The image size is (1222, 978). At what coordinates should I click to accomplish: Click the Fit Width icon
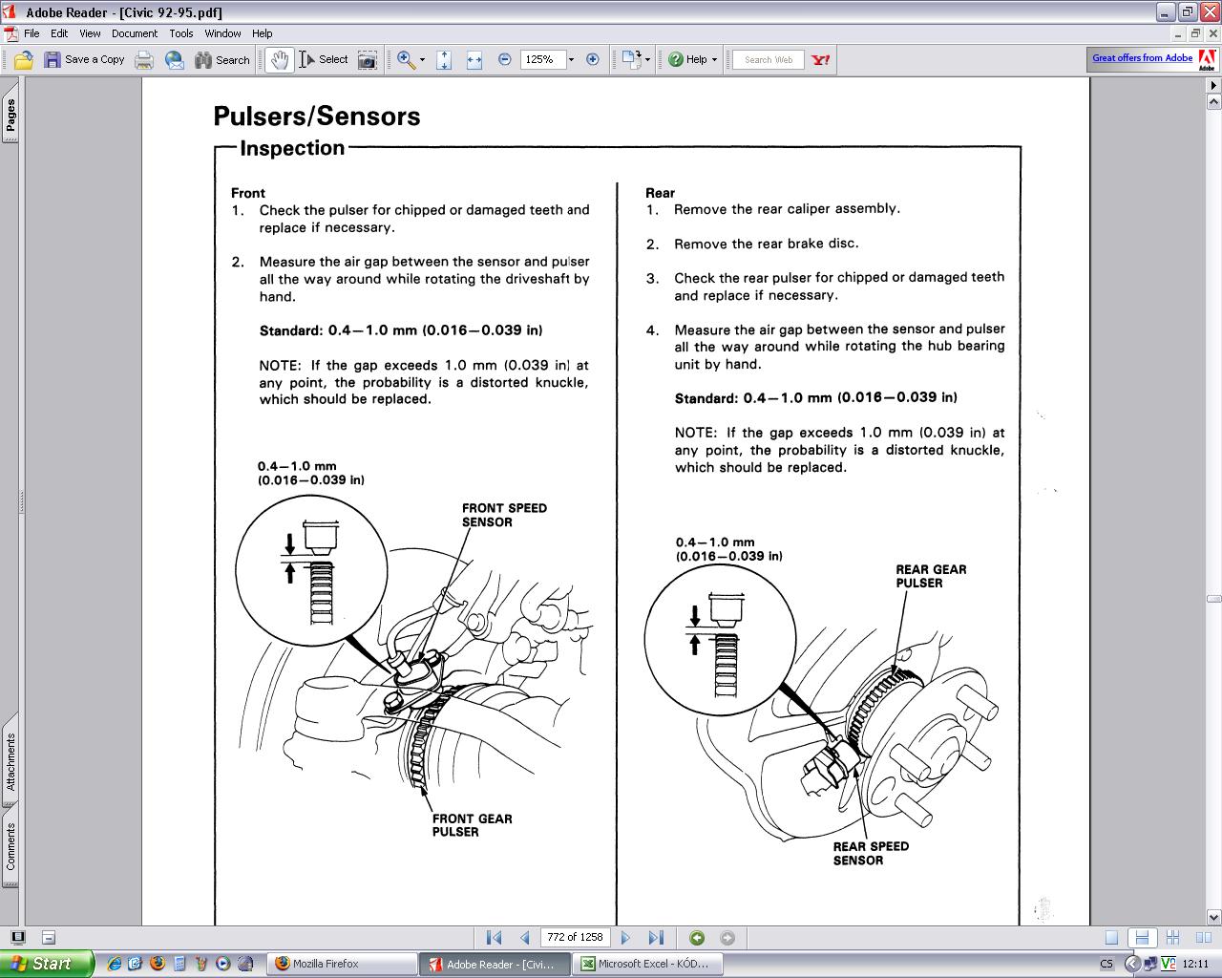pos(474,59)
